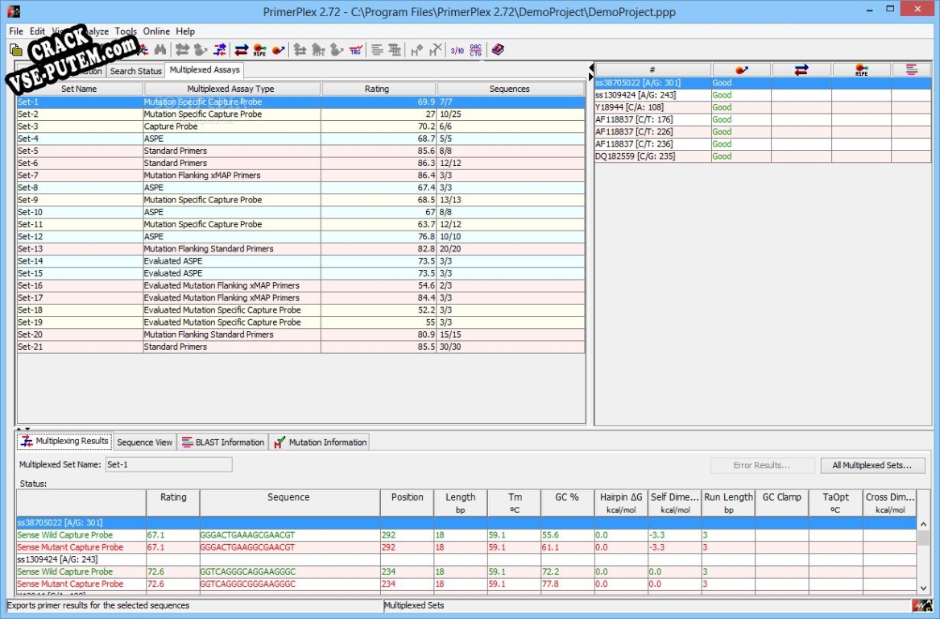Click the TBG toolbar icon
This screenshot has width=940, height=619.
(x=355, y=50)
